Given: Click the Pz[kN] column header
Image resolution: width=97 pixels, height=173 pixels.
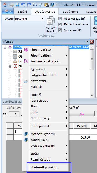Looking at the screenshot, I should 82,126.
